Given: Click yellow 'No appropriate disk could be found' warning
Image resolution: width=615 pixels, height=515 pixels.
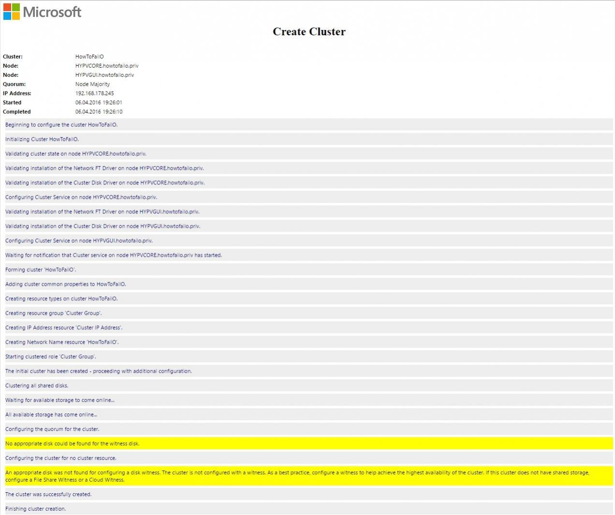Looking at the screenshot, I should tap(309, 443).
